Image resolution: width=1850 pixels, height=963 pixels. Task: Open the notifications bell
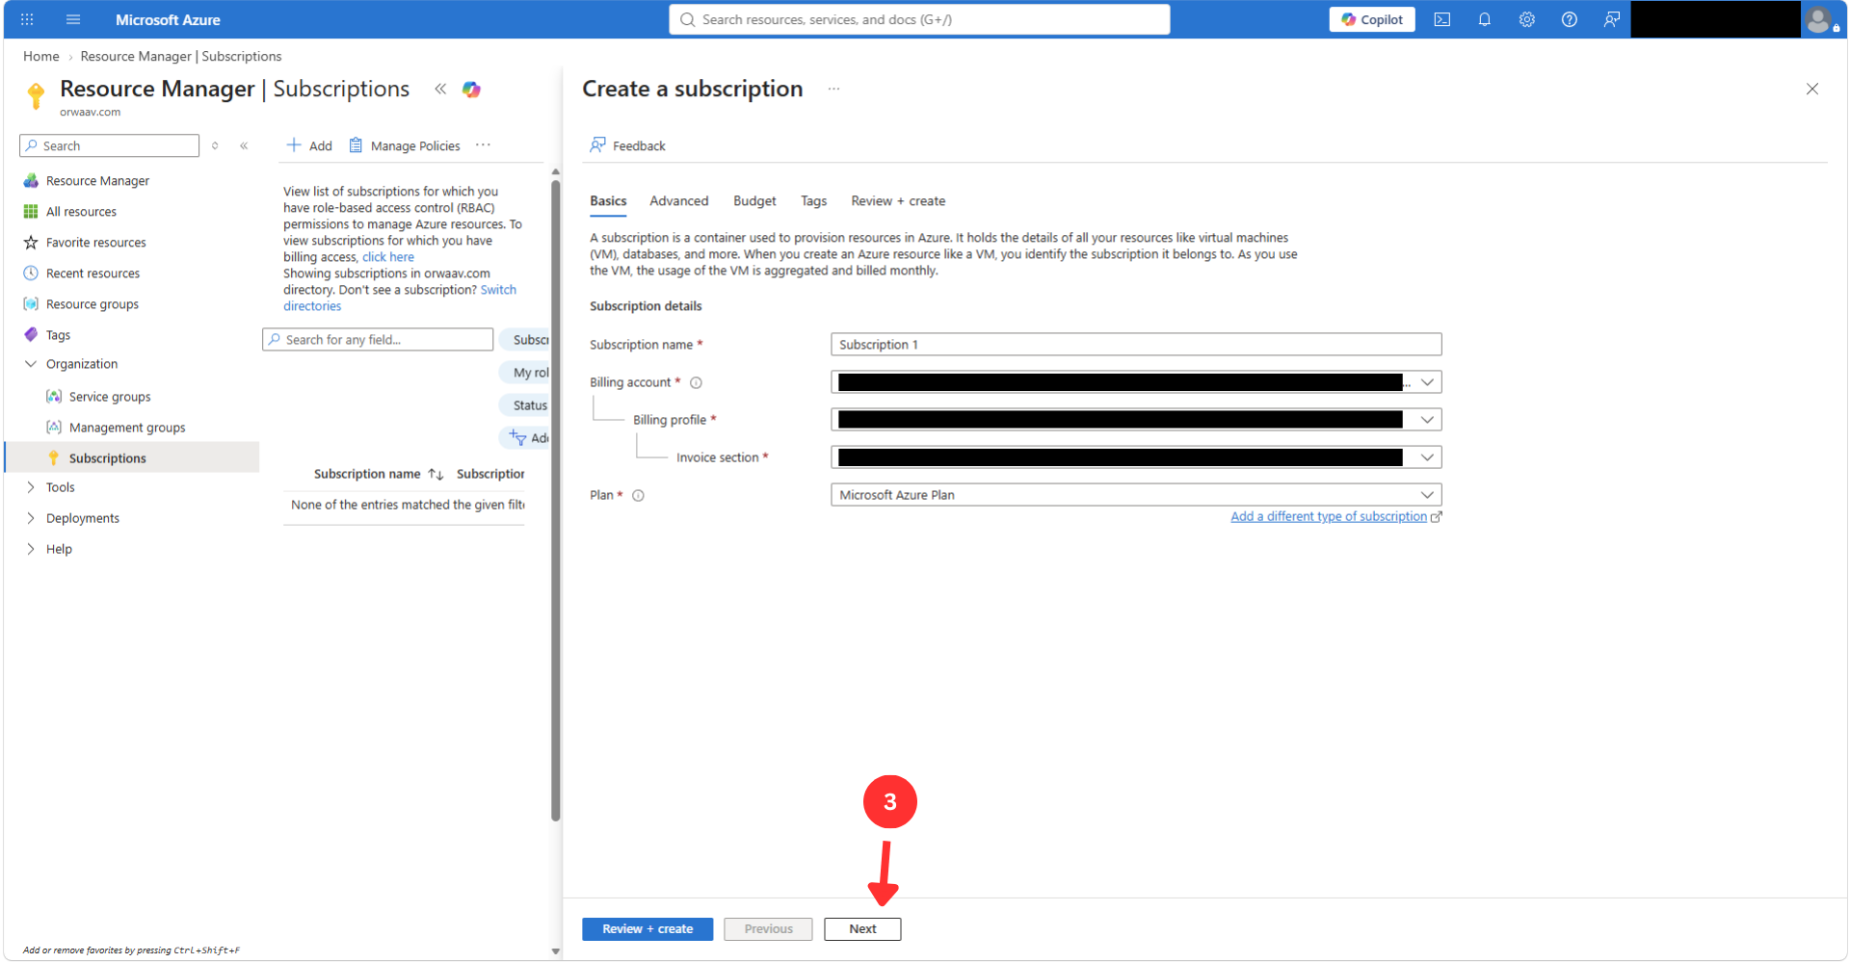(1485, 19)
